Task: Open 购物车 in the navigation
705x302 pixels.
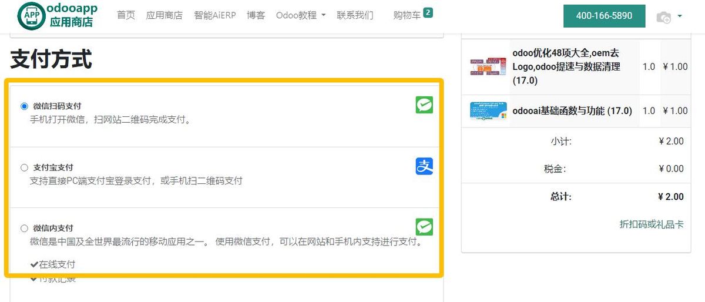Action: tap(407, 15)
